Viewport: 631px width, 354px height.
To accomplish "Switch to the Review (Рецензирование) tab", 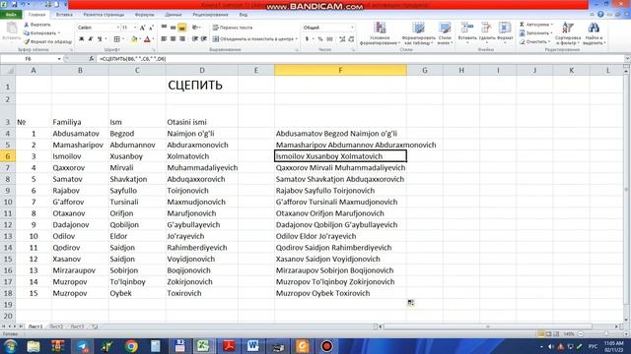I will click(x=210, y=15).
